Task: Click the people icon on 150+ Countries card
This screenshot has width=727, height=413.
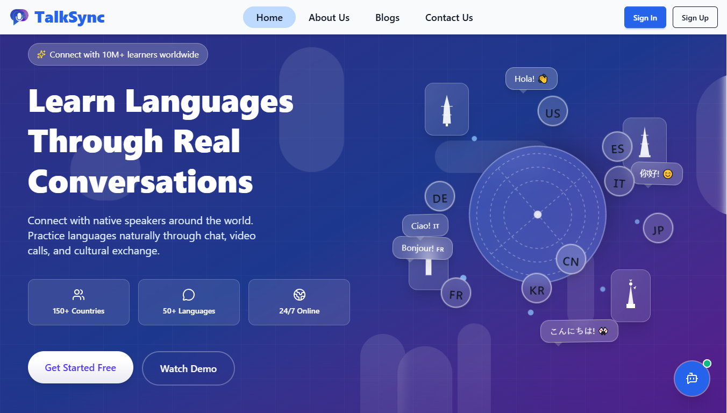Action: 79,294
